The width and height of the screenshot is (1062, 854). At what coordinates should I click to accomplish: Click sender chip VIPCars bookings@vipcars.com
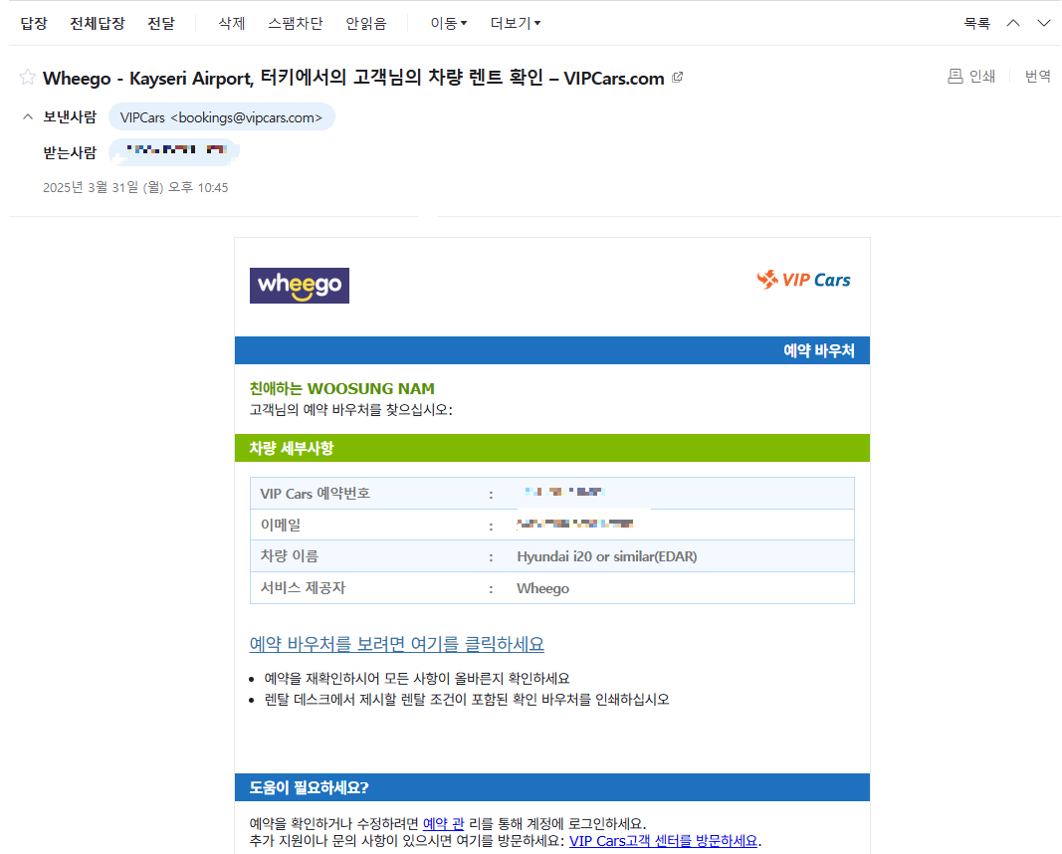[222, 117]
